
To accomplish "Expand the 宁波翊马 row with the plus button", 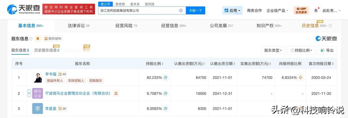I will click(x=29, y=93).
